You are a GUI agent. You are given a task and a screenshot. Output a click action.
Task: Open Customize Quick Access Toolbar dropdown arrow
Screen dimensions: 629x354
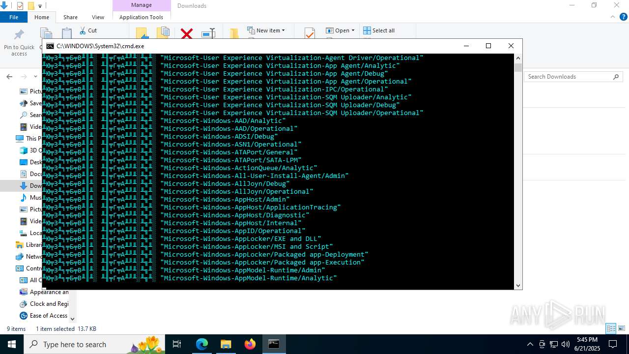tap(40, 6)
